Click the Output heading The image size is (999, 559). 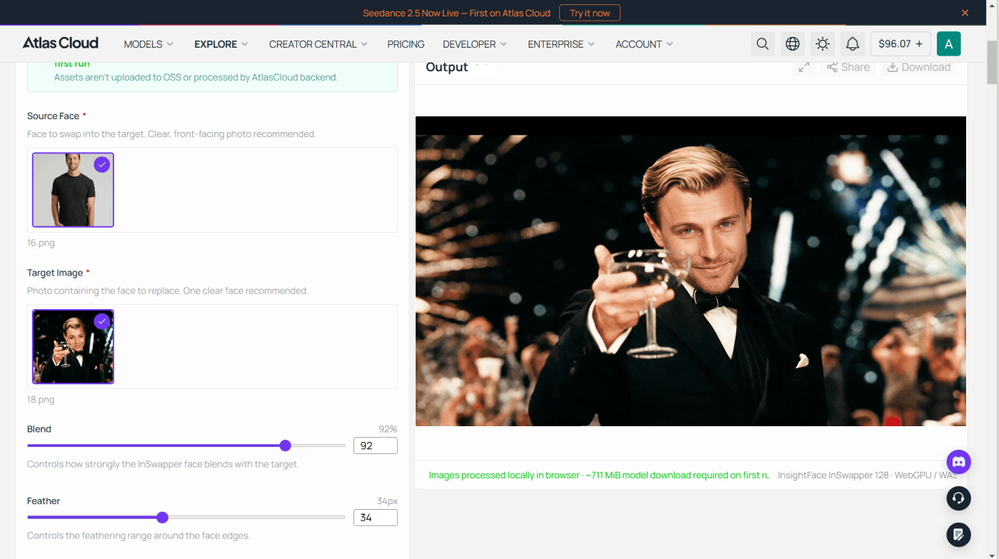tap(447, 67)
